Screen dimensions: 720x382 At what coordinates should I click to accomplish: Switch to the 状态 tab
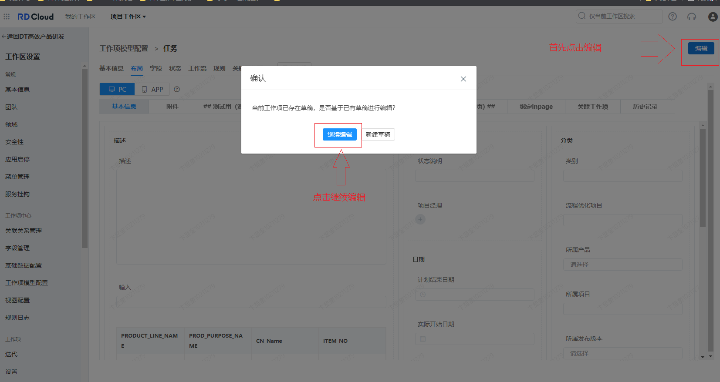click(x=175, y=68)
